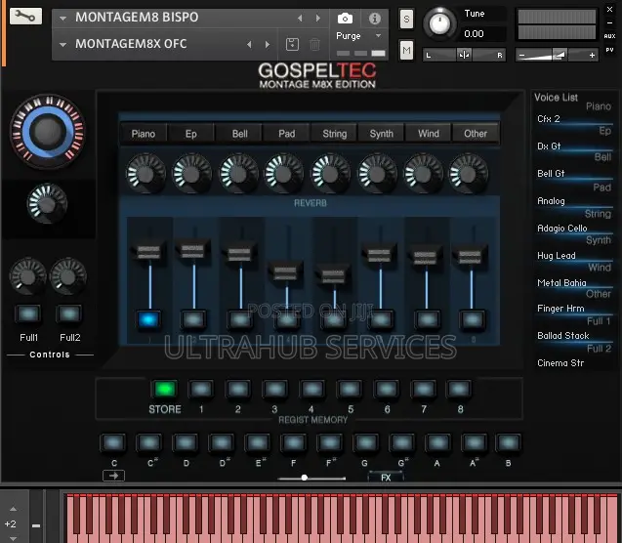The image size is (622, 543).
Task: Expand the MONTAGEM8X OFC snapshot dropdown
Action: tap(62, 44)
